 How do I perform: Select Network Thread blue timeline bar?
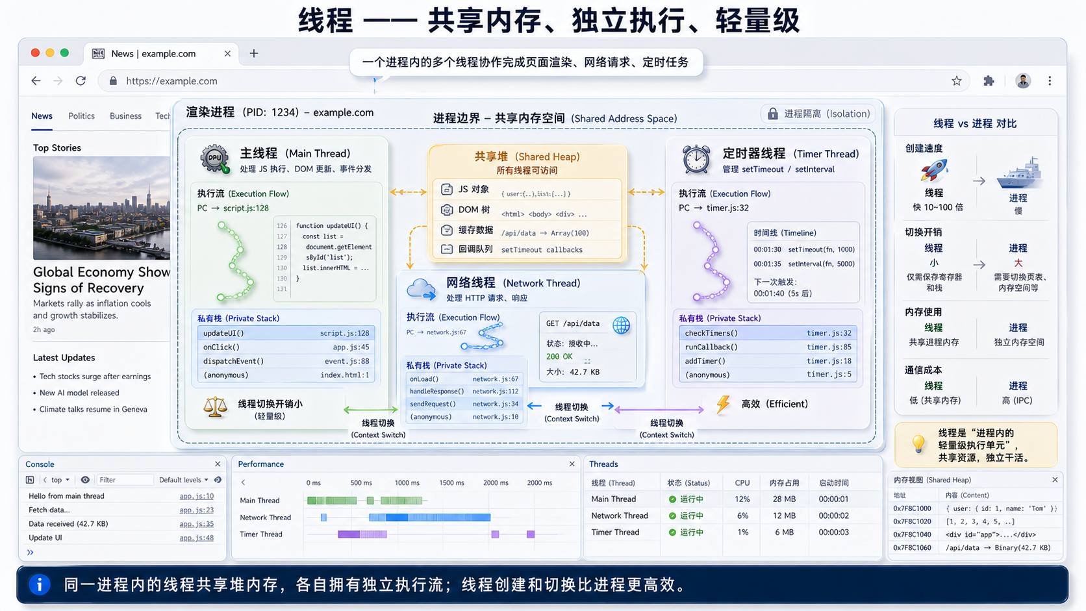[429, 517]
